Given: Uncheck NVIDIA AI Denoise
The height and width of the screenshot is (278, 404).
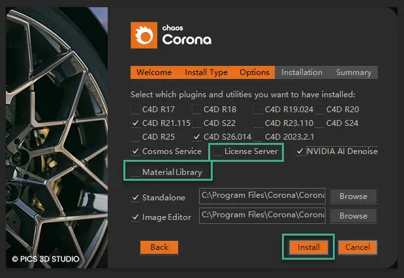Looking at the screenshot, I should coord(300,151).
